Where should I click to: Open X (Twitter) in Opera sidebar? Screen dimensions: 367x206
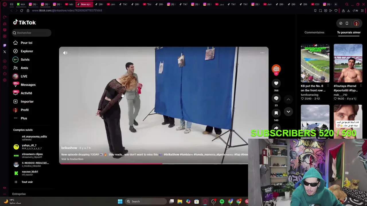(5, 52)
